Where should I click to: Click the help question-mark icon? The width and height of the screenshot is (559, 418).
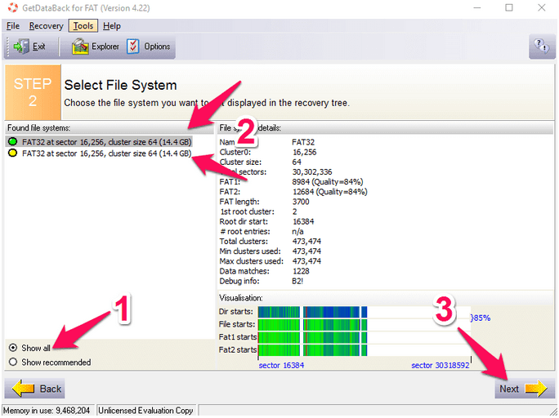(542, 47)
